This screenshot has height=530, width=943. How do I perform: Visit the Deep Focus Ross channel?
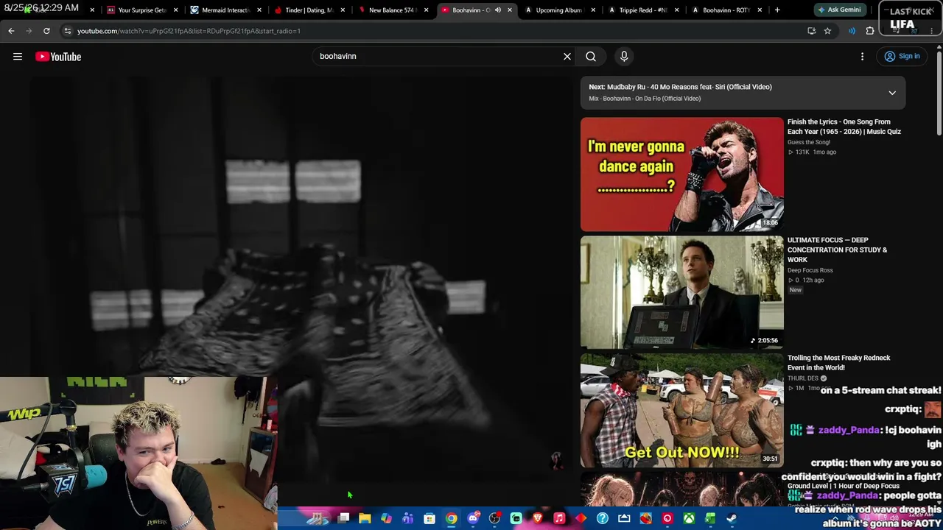click(810, 270)
